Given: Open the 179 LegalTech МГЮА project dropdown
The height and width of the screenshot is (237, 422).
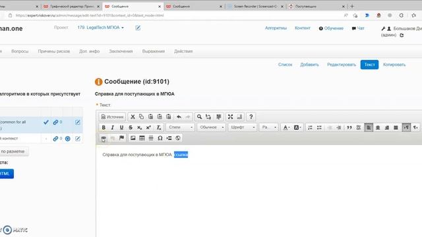Looking at the screenshot, I should coord(101,28).
